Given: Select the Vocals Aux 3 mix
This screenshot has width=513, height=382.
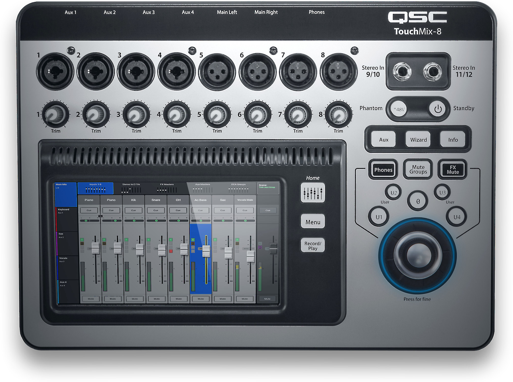Looking at the screenshot, I should tap(68, 268).
